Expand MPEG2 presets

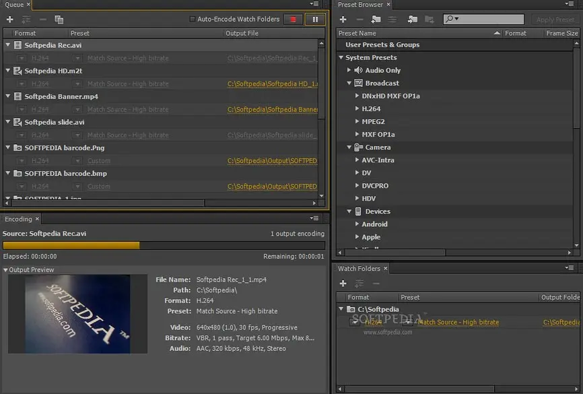point(357,121)
